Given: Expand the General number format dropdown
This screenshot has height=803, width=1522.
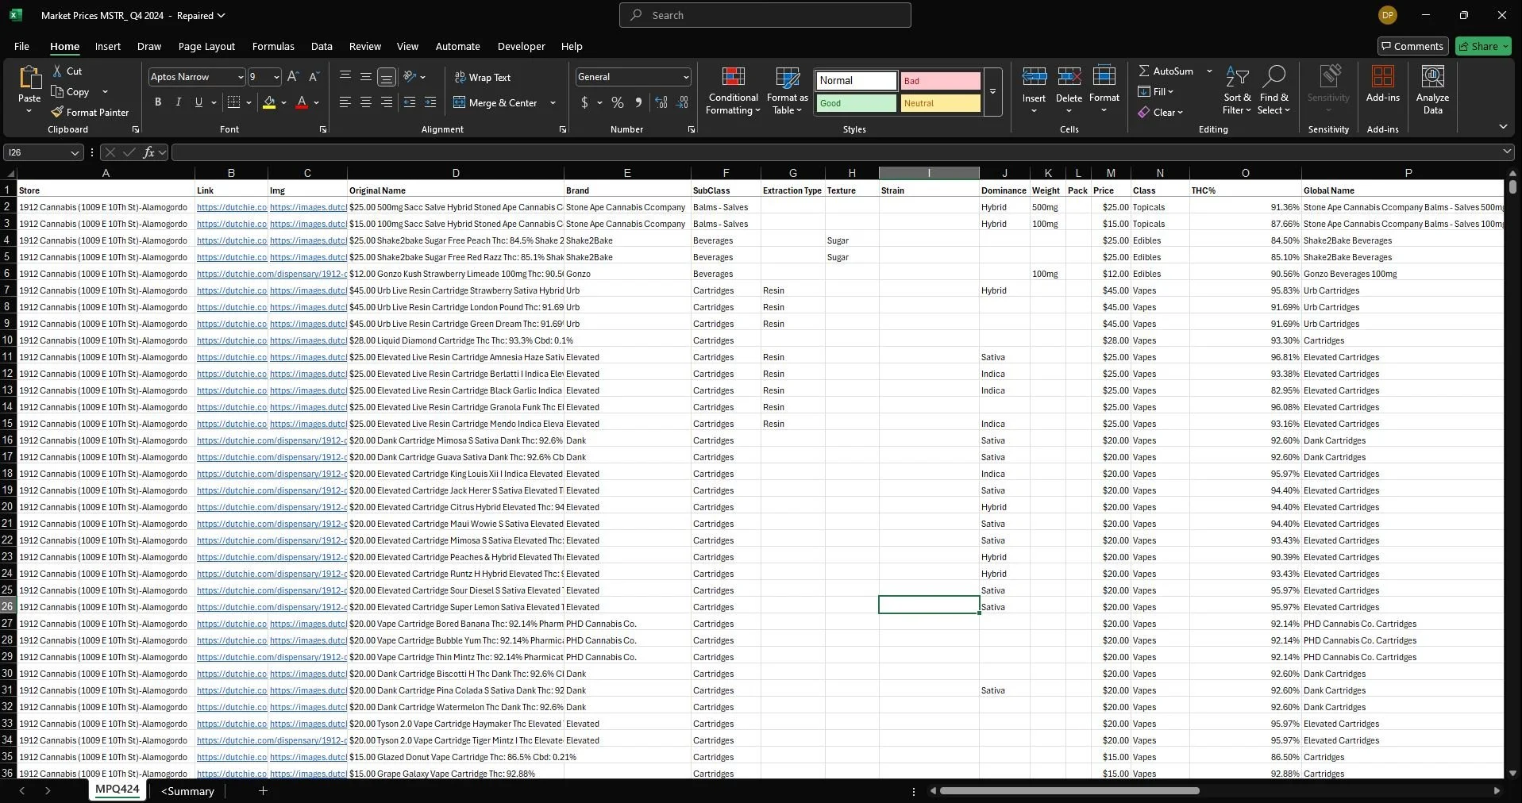Looking at the screenshot, I should 686,77.
